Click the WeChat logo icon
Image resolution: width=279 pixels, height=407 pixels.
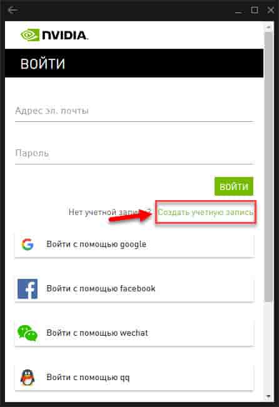[x=28, y=333]
